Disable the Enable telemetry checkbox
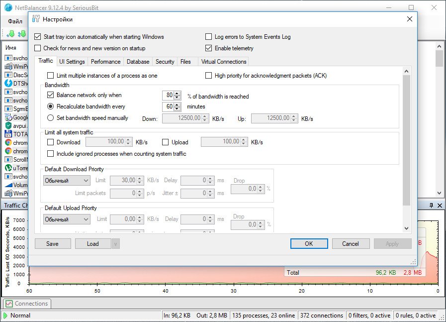The image size is (446, 322). click(x=208, y=48)
